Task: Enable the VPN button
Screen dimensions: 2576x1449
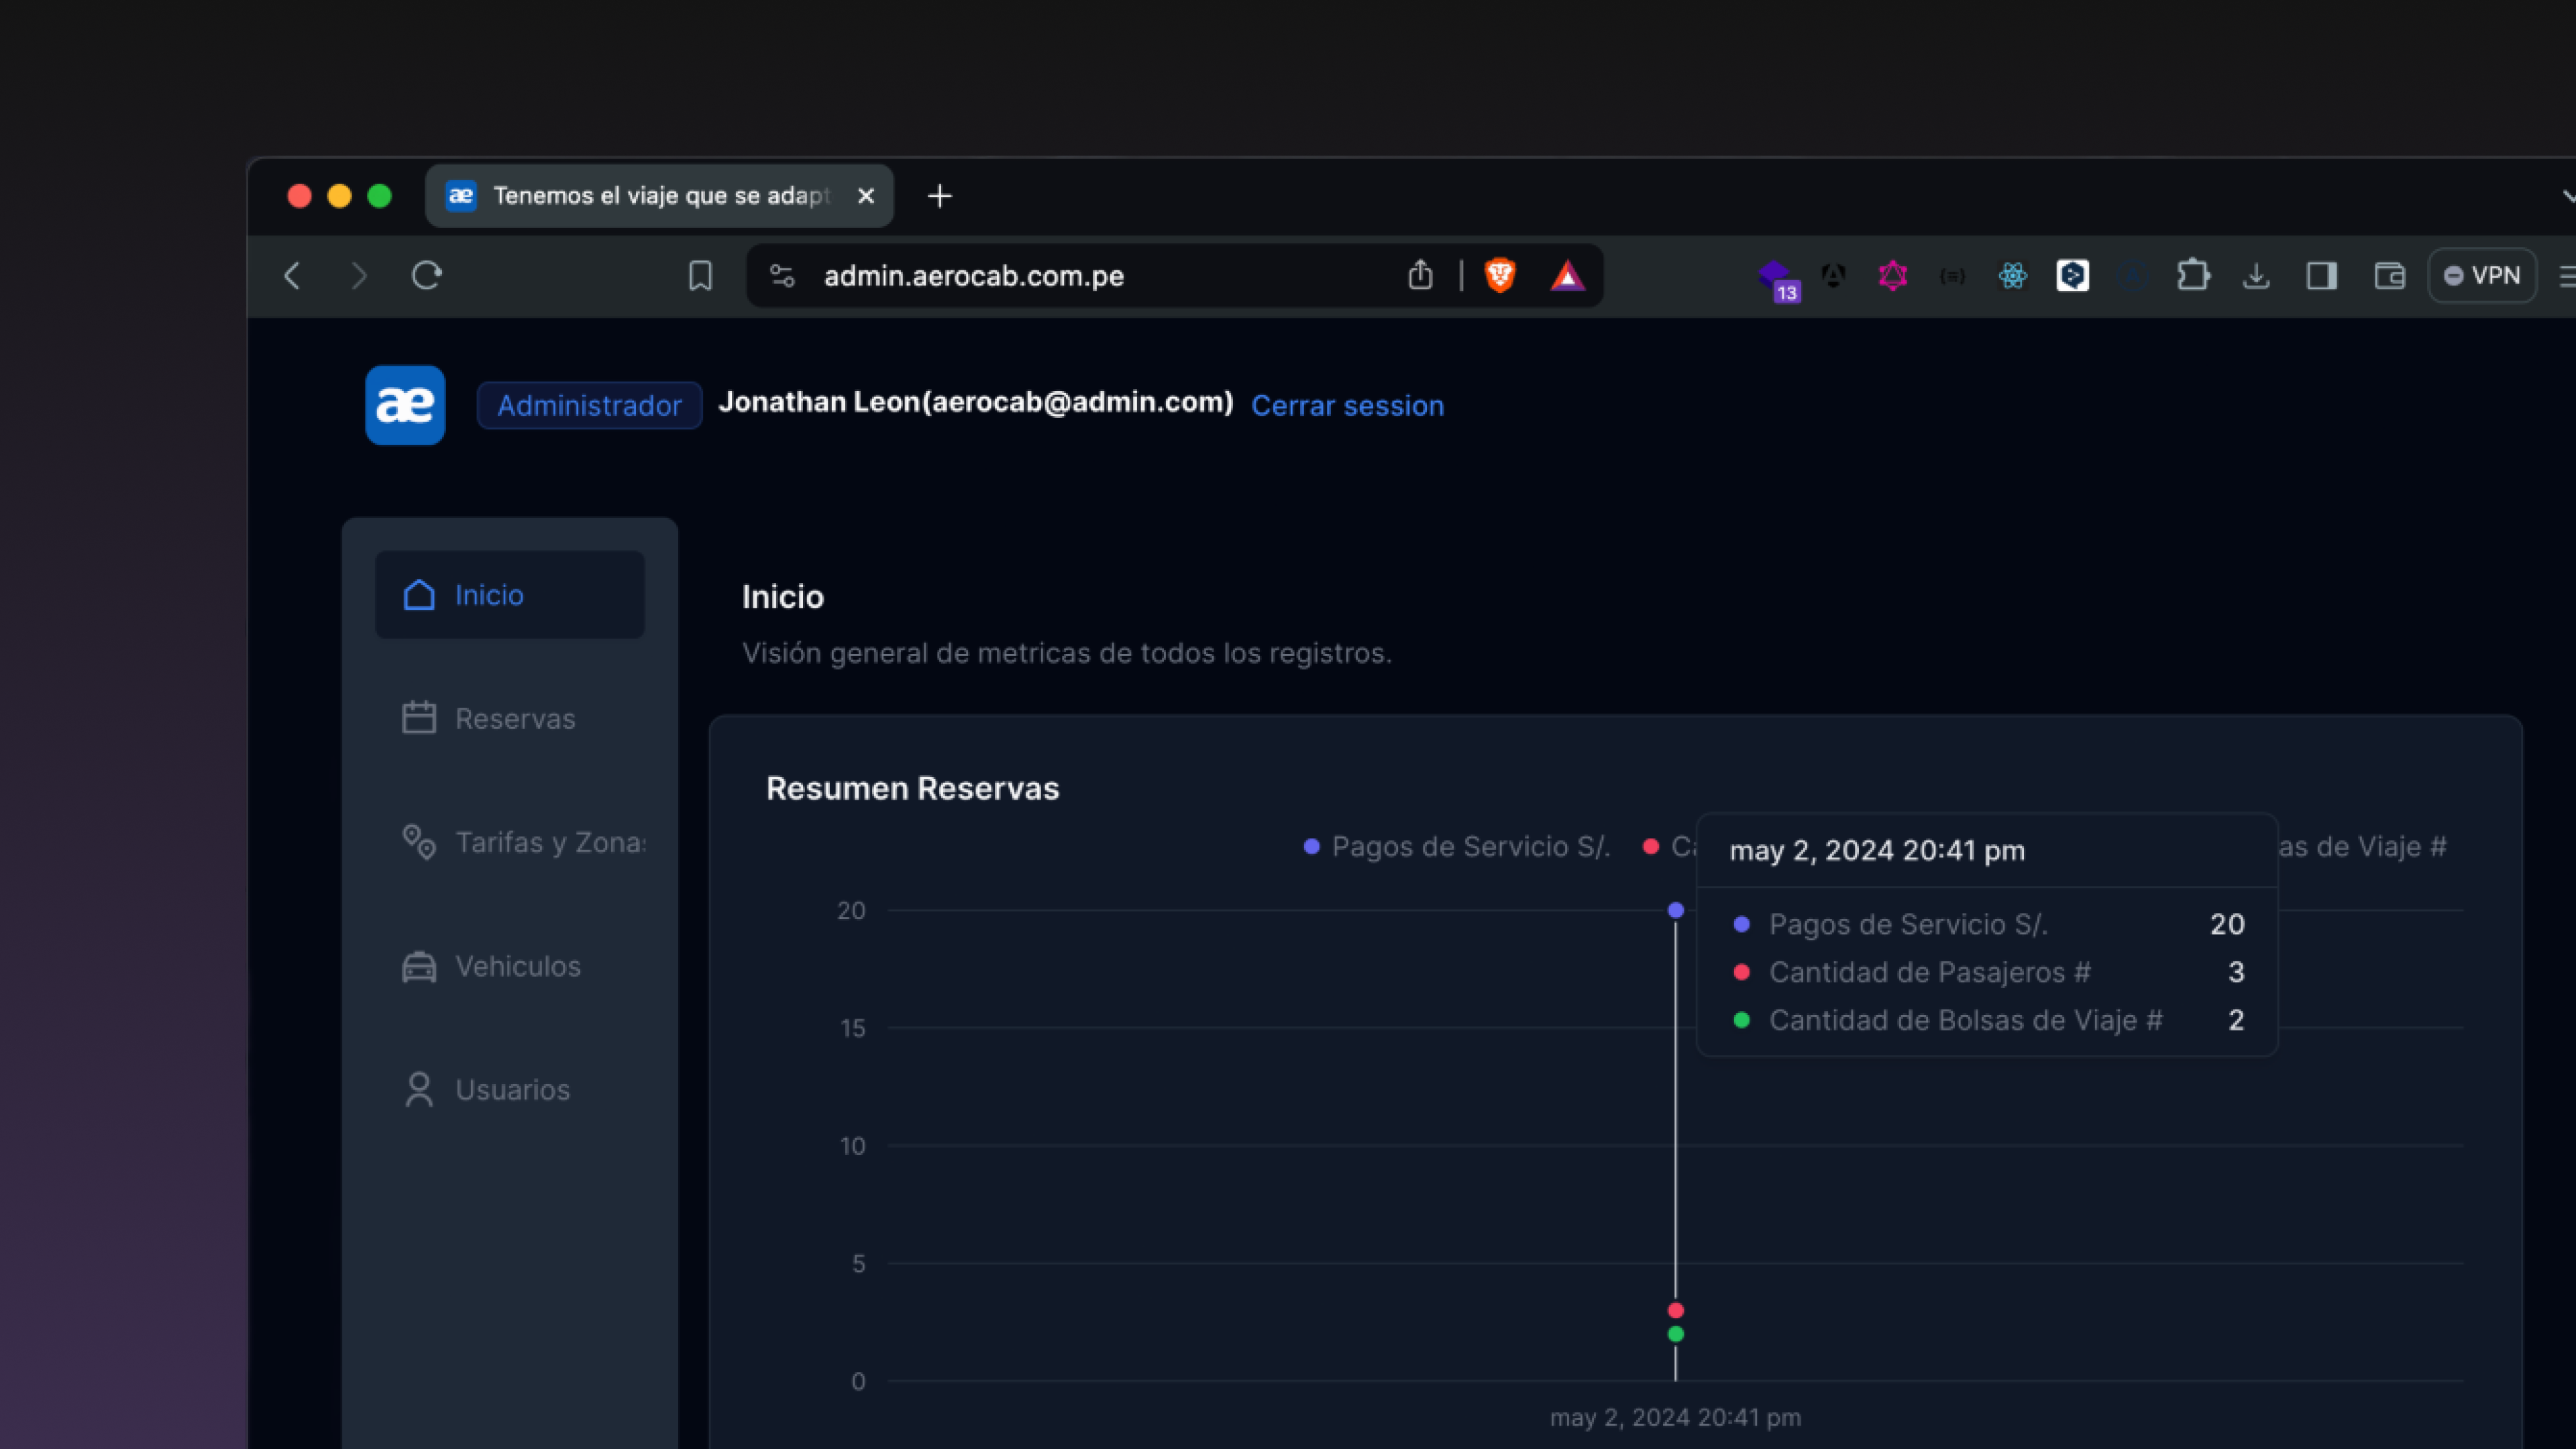Action: [x=2483, y=275]
